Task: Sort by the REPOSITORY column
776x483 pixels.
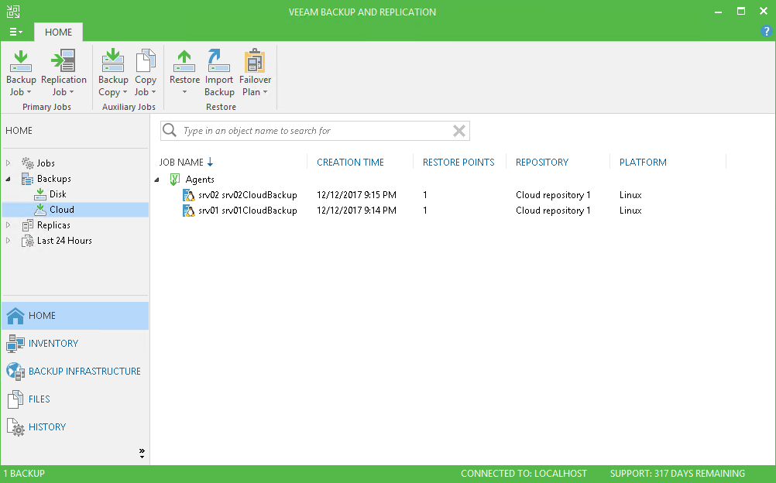Action: tap(542, 163)
